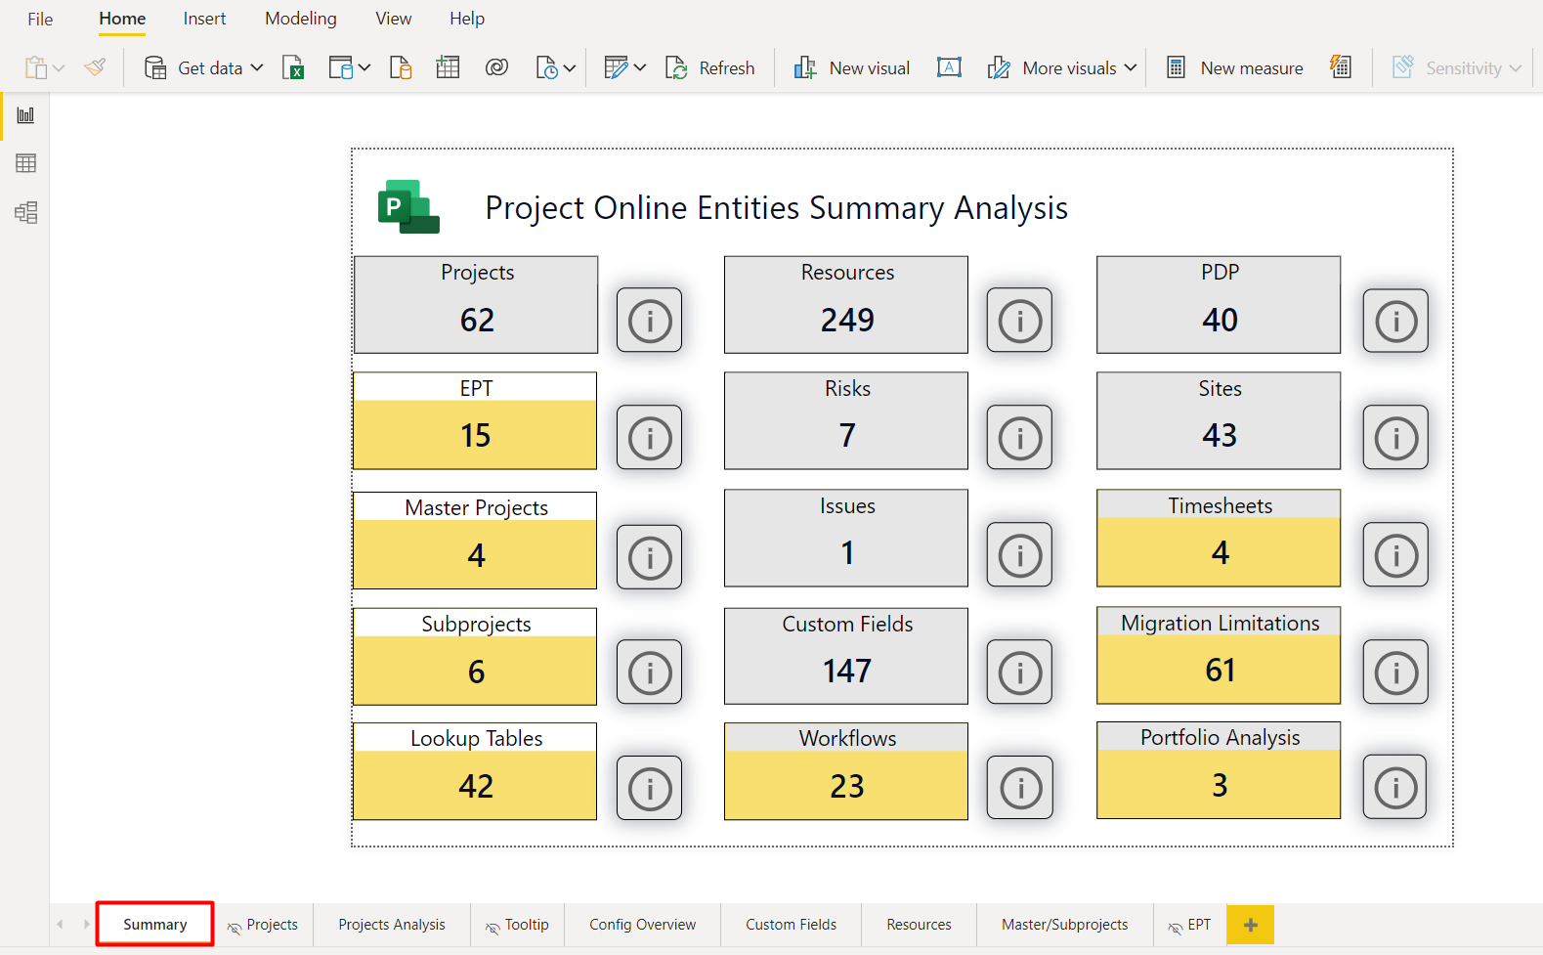
Task: Open the hidden Tooltip page tab
Action: pos(517,925)
